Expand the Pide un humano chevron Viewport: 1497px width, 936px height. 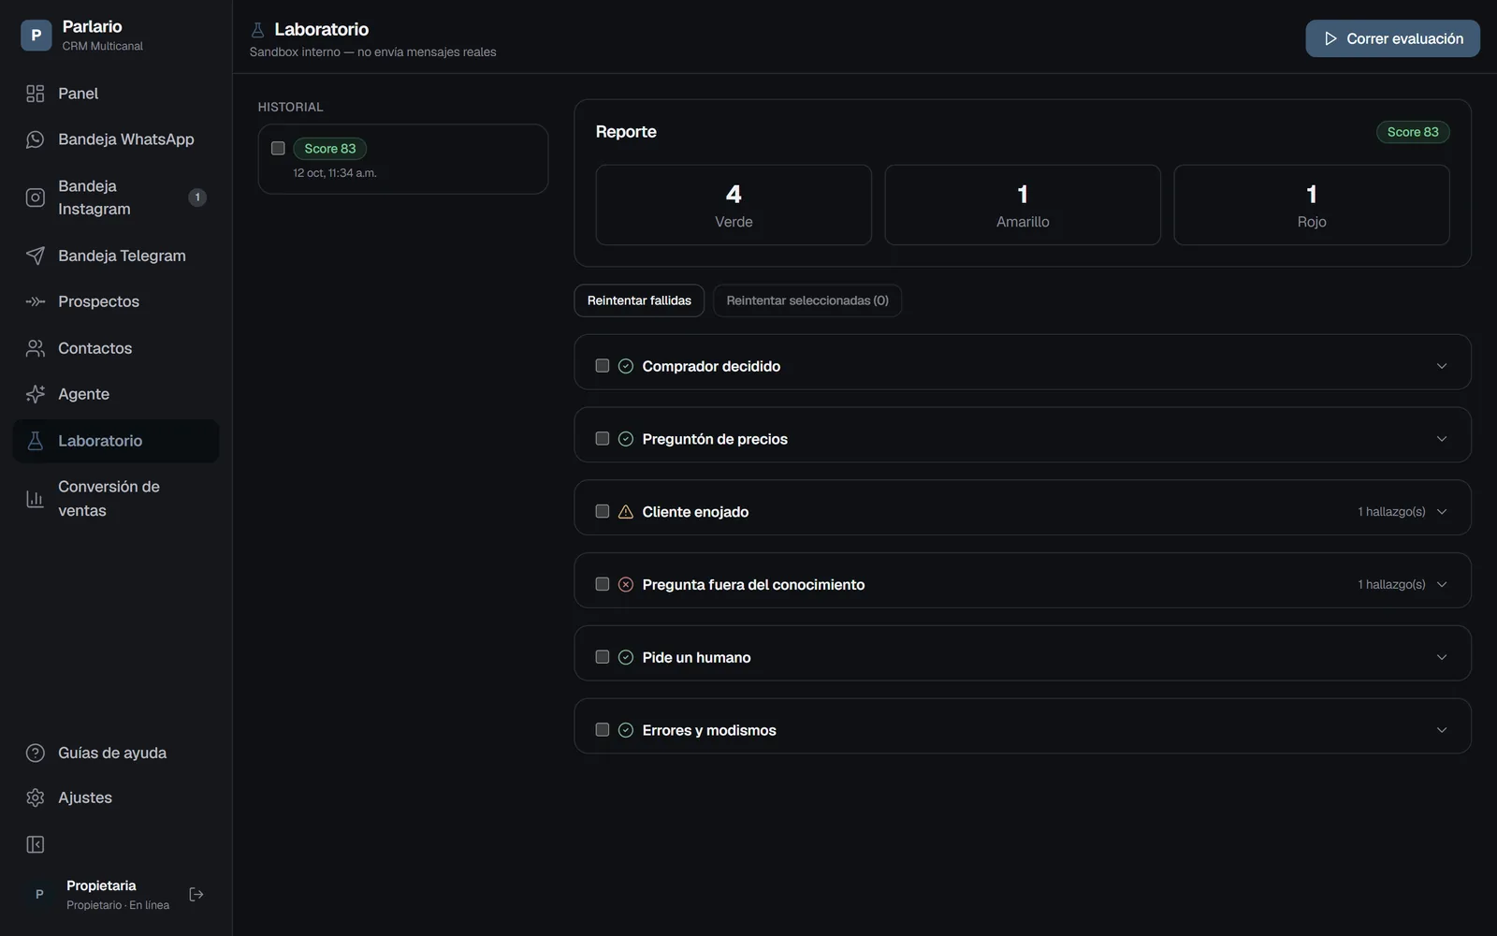click(x=1442, y=657)
